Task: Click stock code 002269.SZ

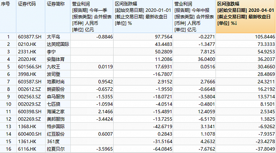Action: (x=29, y=119)
